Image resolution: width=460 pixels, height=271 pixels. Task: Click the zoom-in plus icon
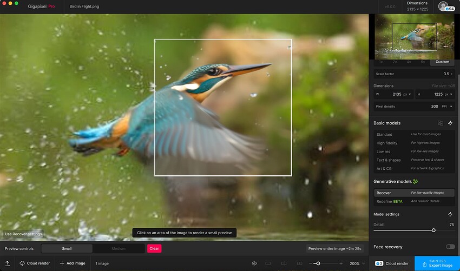tap(340, 263)
